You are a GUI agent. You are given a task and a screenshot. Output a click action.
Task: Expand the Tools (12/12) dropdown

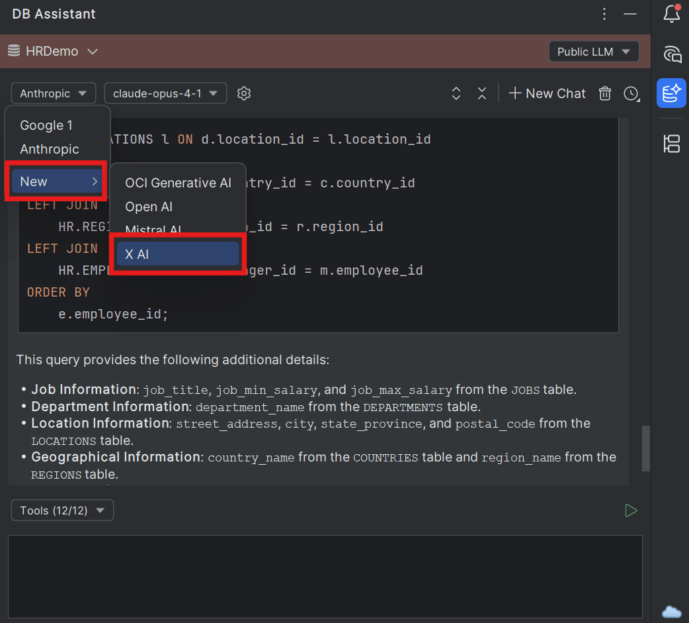[62, 510]
